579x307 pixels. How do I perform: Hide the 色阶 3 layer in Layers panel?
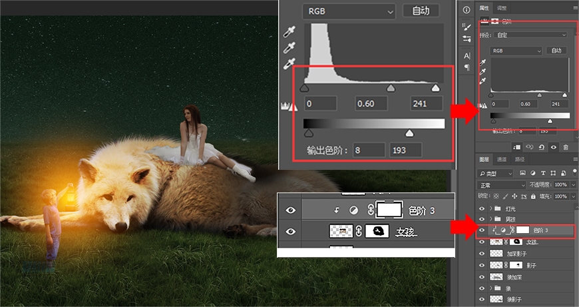(482, 230)
